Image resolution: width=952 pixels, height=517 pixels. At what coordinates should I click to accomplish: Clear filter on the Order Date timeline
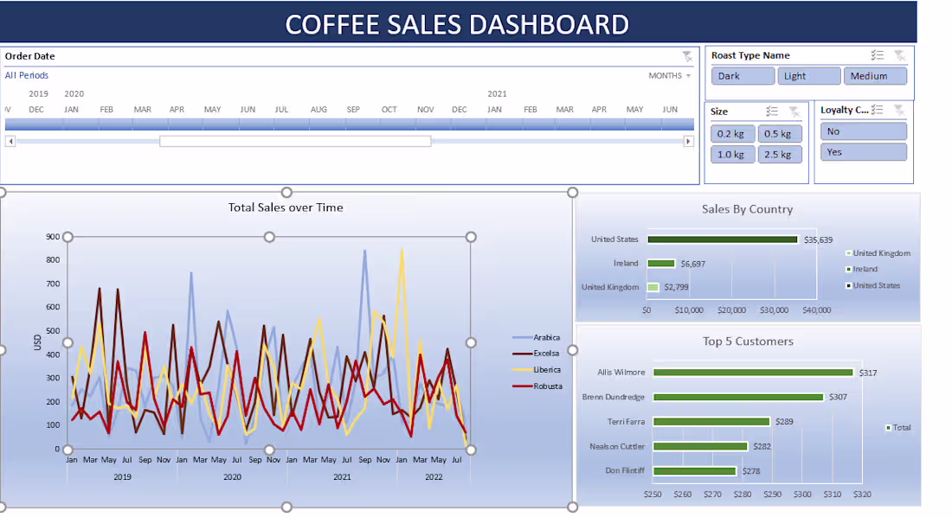tap(688, 55)
